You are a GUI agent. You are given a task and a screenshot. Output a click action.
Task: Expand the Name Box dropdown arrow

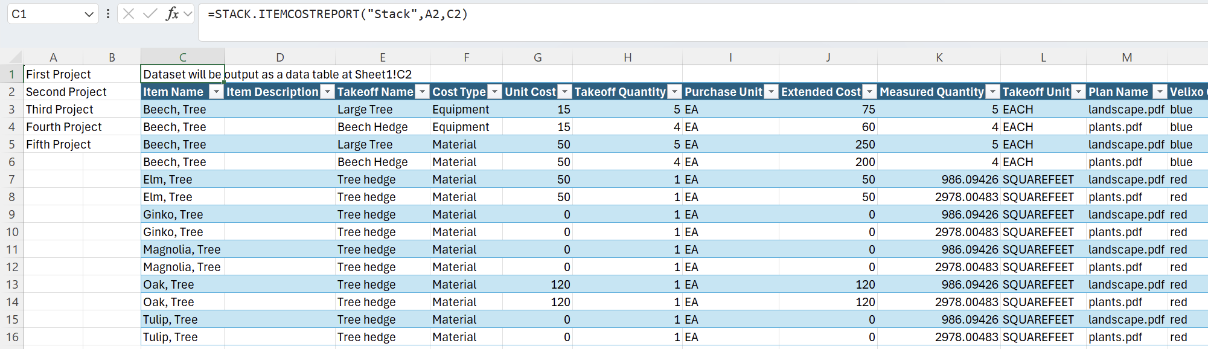coord(89,14)
